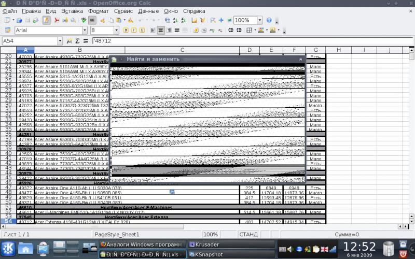This screenshot has height=259, width=415.
Task: Click the Arial font name field
Action: pos(48,30)
